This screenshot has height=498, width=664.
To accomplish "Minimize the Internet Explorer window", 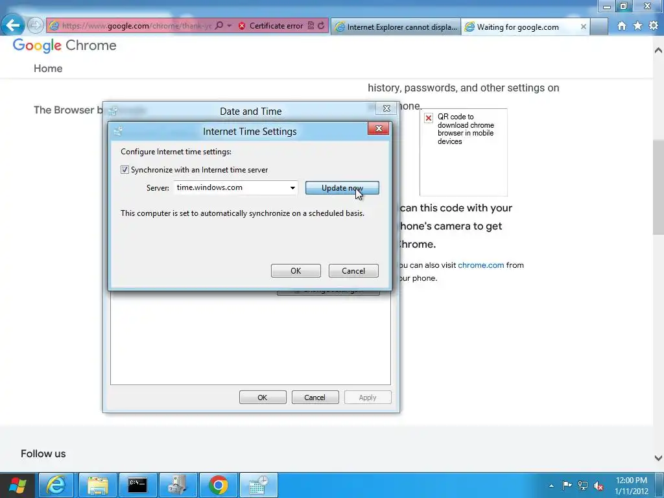I will click(607, 6).
